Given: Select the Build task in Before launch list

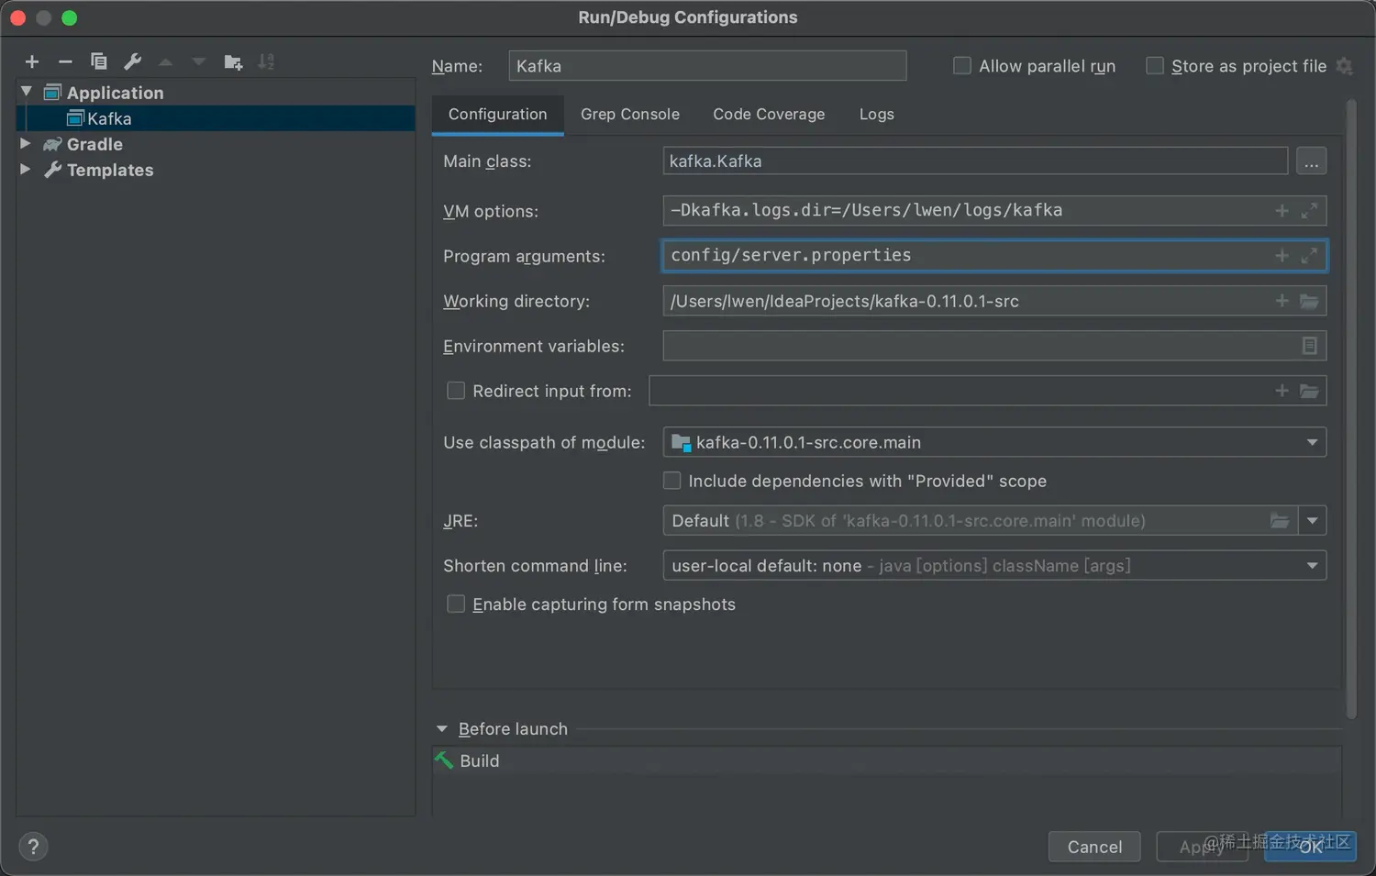Looking at the screenshot, I should click(x=887, y=760).
